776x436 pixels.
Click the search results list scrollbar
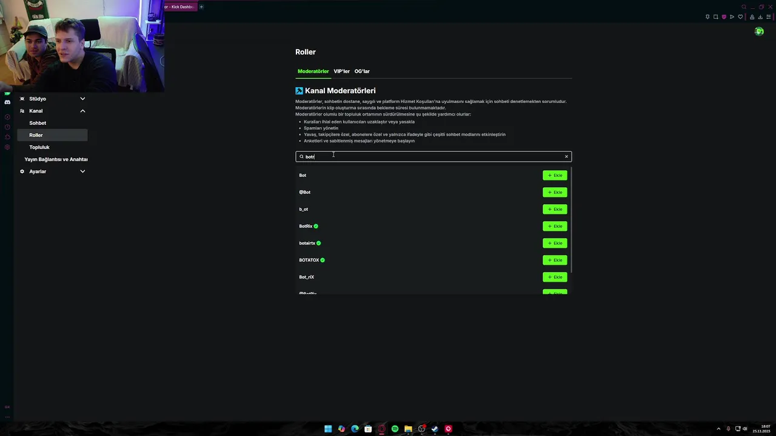[571, 218]
